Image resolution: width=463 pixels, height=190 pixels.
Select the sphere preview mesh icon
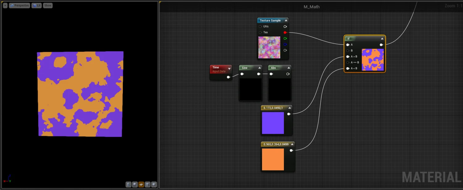click(135, 184)
